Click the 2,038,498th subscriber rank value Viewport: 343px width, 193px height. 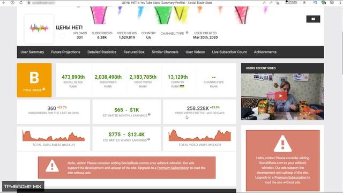[x=108, y=77]
